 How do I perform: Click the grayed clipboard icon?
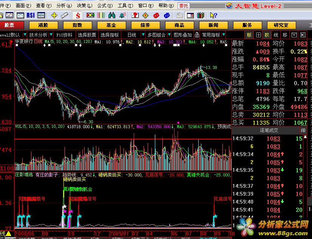click(x=180, y=15)
